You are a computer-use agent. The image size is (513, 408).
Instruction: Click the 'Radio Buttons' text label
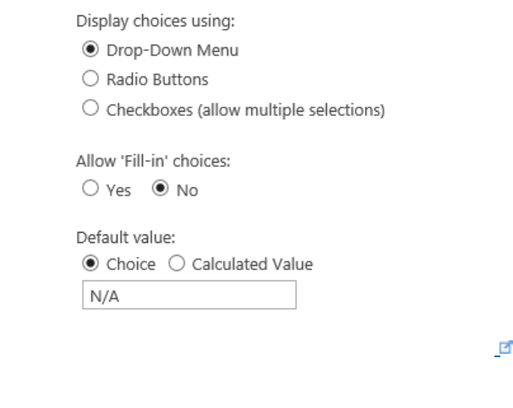click(157, 80)
